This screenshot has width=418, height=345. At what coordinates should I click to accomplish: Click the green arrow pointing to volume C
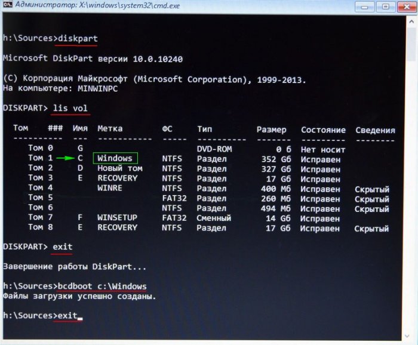pos(64,159)
